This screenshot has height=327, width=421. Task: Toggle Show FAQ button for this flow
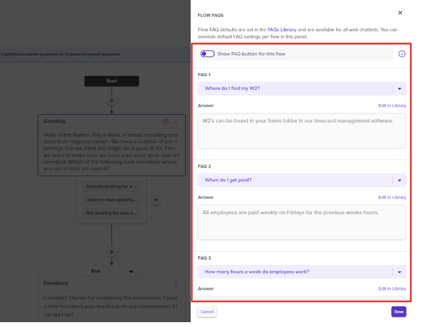point(208,54)
